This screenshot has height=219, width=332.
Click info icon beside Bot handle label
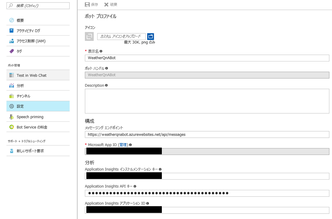[x=107, y=68]
